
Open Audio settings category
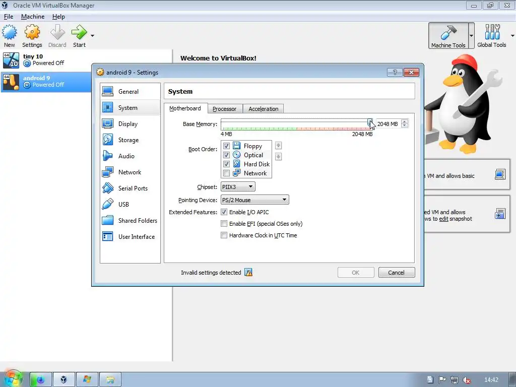click(x=130, y=156)
